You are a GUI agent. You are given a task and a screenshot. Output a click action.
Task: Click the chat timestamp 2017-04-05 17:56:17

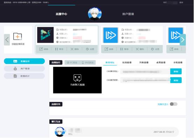point(164,132)
